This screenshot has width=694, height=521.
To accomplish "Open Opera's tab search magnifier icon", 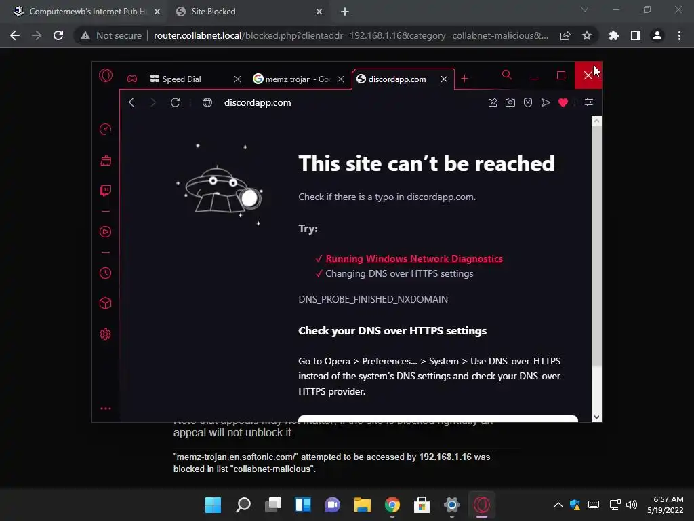I will point(507,75).
